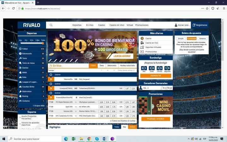The height and width of the screenshot is (142, 227).
Task: Click the ¡Juega Ahora! banner button
Action: click(122, 56)
